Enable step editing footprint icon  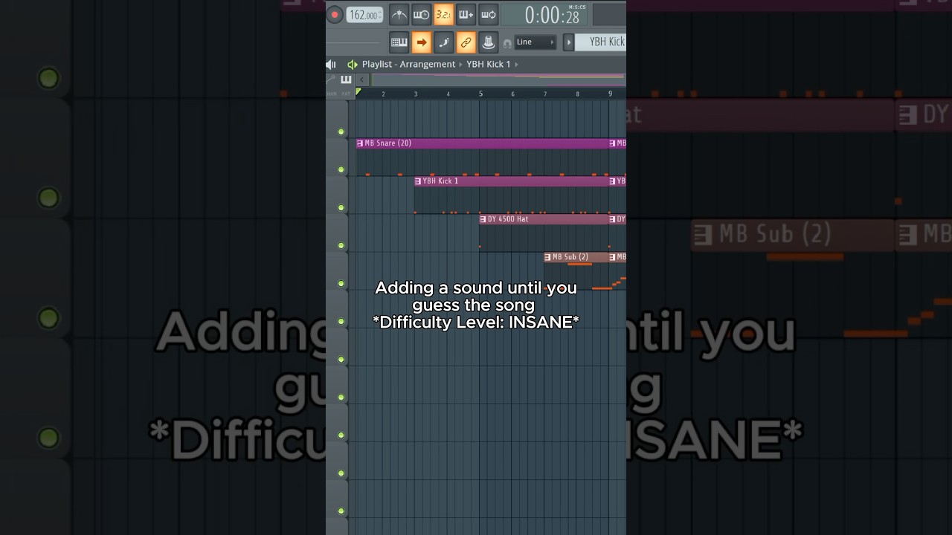tap(444, 42)
